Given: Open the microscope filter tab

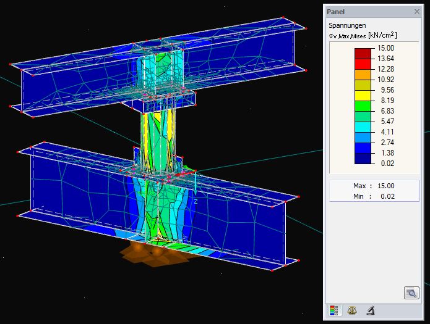Looking at the screenshot, I should (x=371, y=310).
